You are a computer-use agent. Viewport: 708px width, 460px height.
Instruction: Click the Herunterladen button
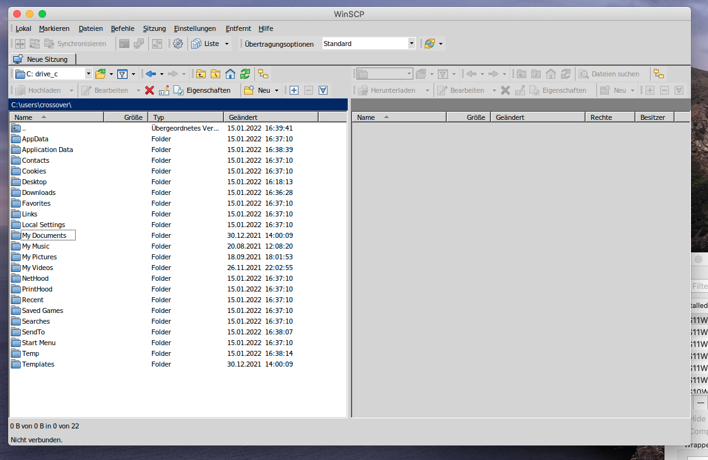(387, 90)
